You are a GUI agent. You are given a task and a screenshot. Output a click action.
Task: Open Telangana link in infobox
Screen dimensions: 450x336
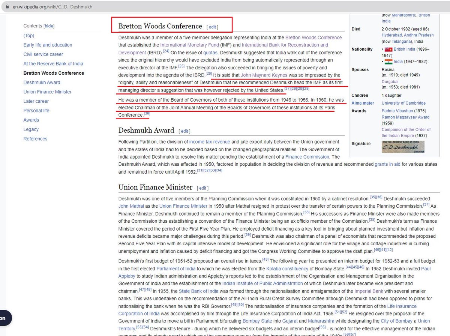coord(402,41)
